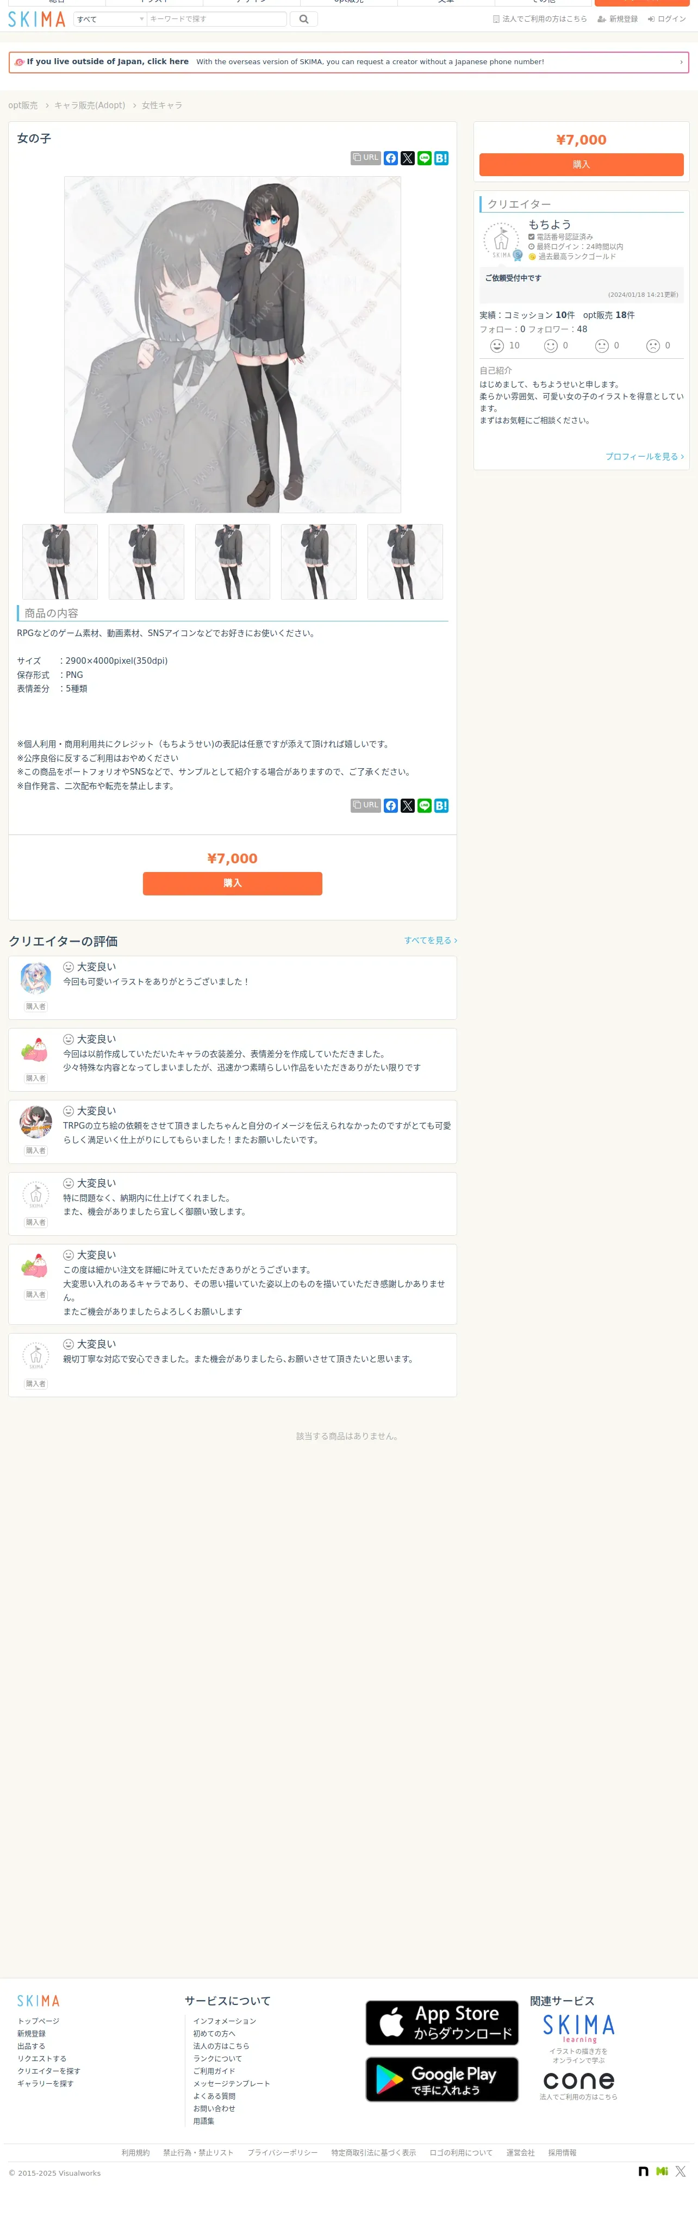Open the X icon in the footer
Viewport: 698px width, 2217px height.
[x=681, y=2171]
